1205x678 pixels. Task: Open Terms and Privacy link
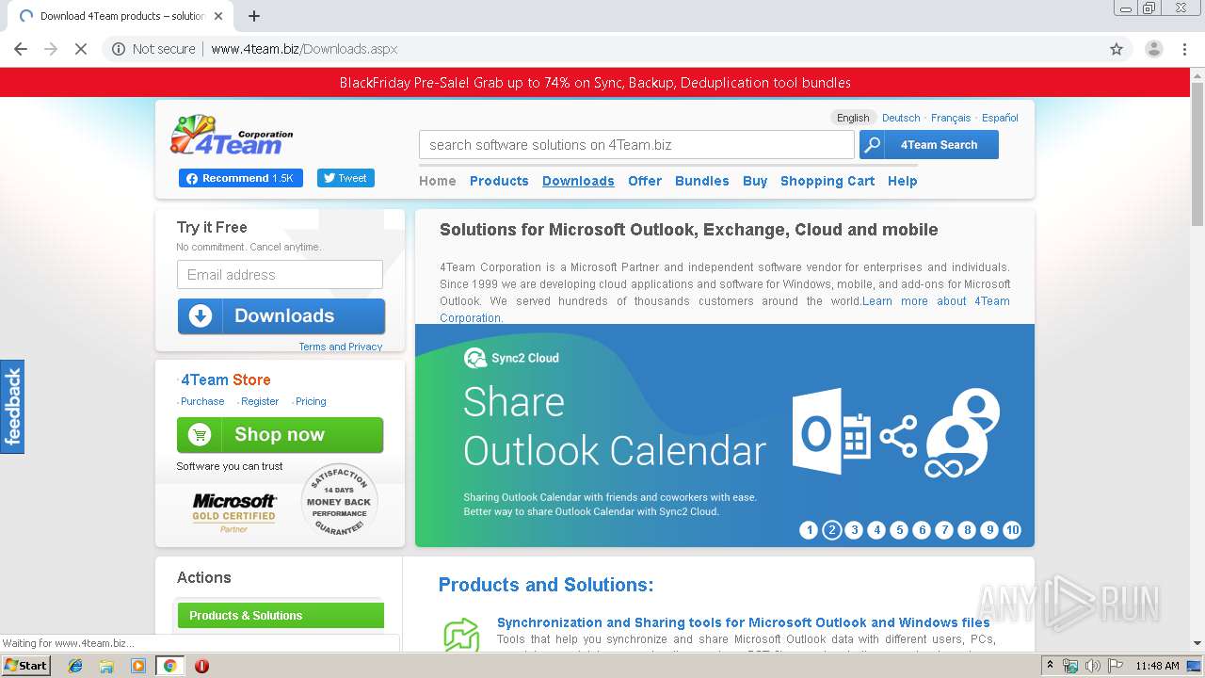pos(341,347)
